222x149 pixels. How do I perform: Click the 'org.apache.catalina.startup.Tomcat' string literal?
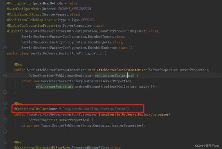click(95, 109)
